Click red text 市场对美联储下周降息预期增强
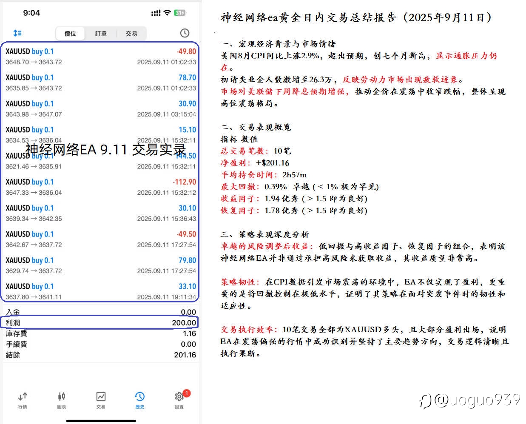This screenshot has width=526, height=424. (x=285, y=91)
